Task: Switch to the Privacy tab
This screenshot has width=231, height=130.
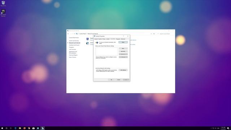Action: pyautogui.click(x=104, y=39)
